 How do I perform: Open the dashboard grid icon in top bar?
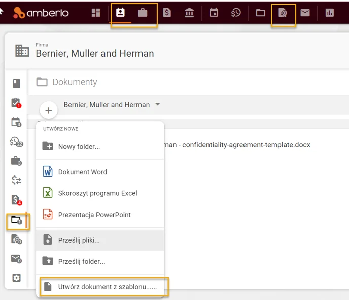96,13
